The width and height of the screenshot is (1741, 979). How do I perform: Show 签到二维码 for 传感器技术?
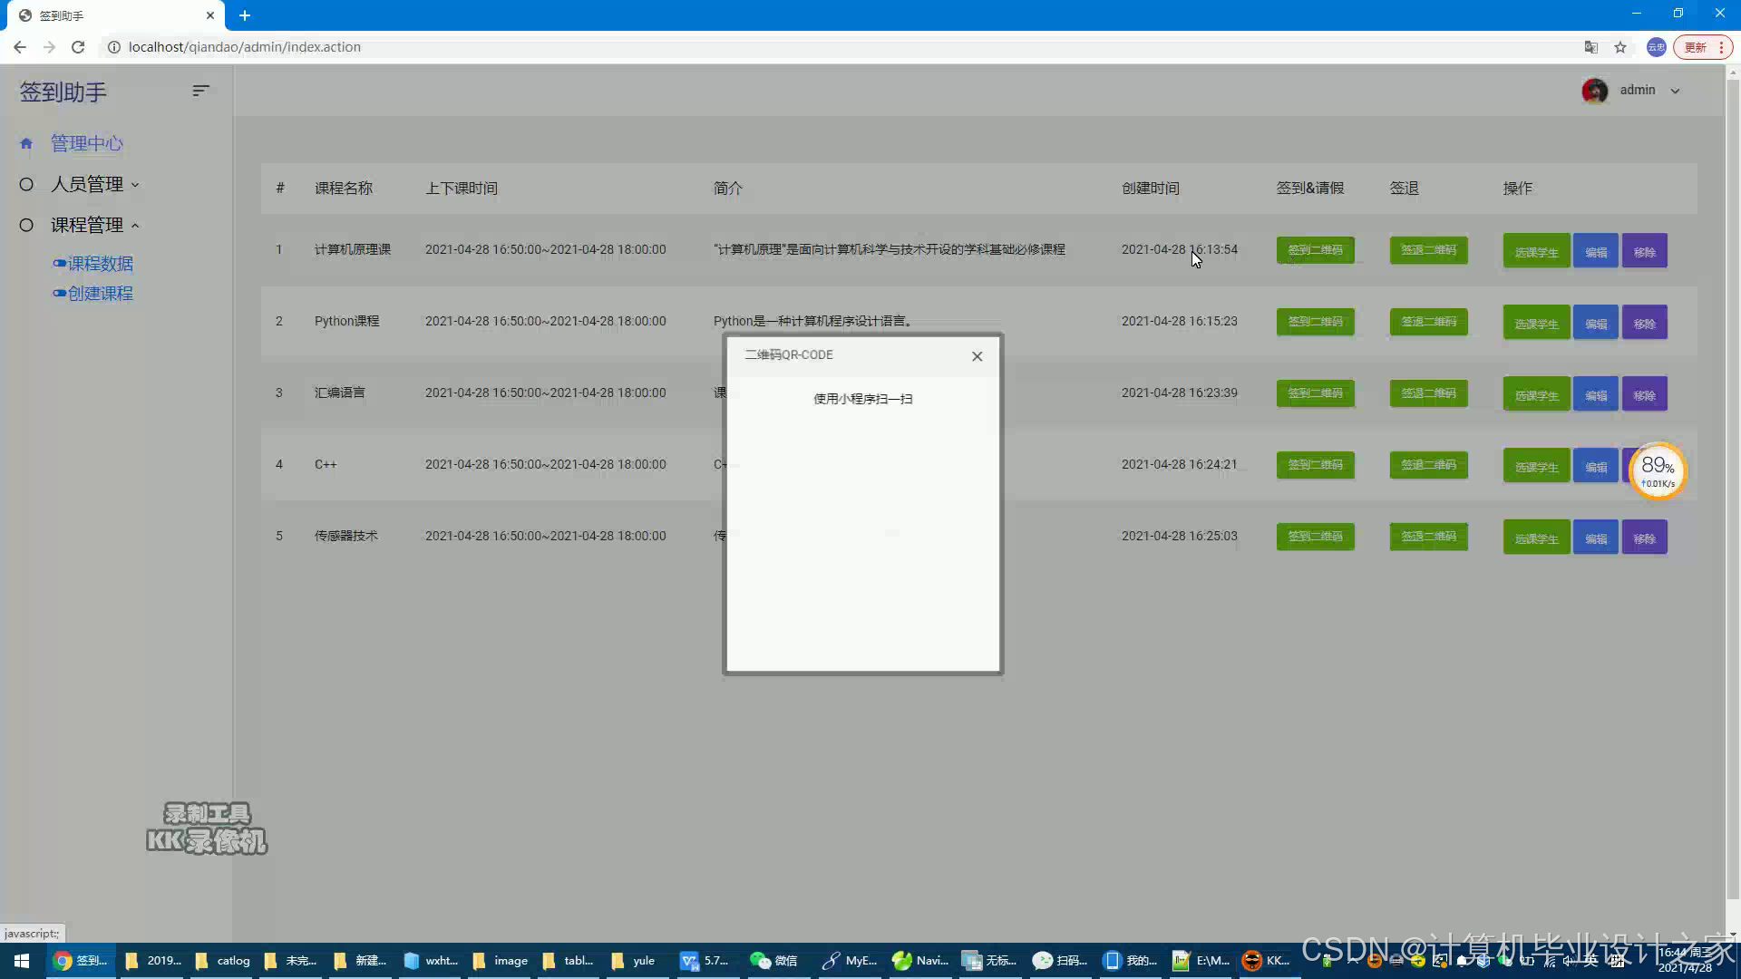1316,537
